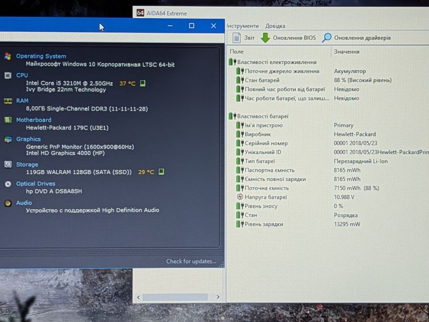Click battery icon beside Виробник
Image resolution: width=429 pixels, height=322 pixels.
tap(240, 134)
